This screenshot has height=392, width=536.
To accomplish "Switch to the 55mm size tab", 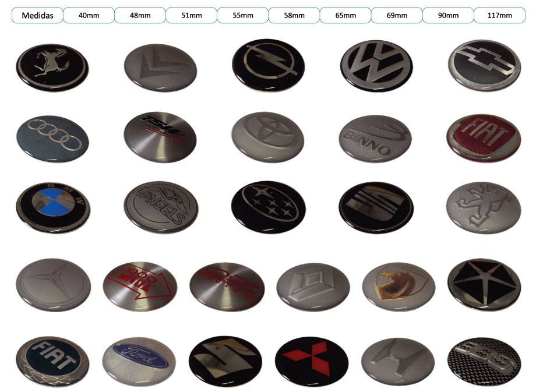I will [242, 15].
